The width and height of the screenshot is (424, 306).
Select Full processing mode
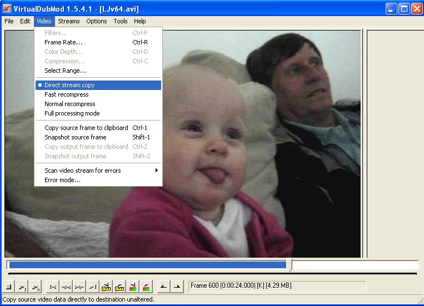[x=98, y=113]
